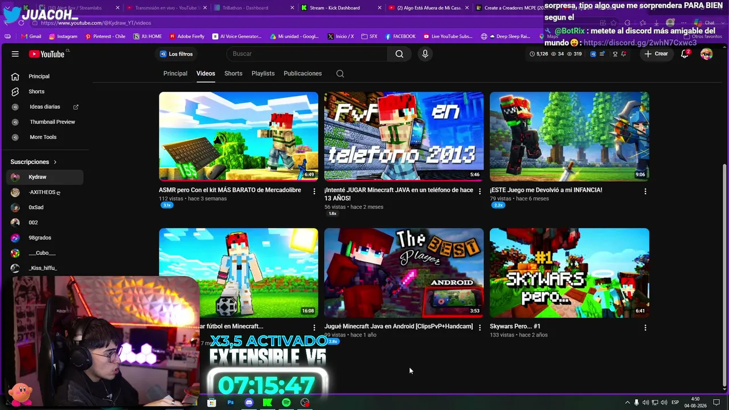Open the Kydraw subscription channel
The width and height of the screenshot is (729, 410).
click(45, 177)
